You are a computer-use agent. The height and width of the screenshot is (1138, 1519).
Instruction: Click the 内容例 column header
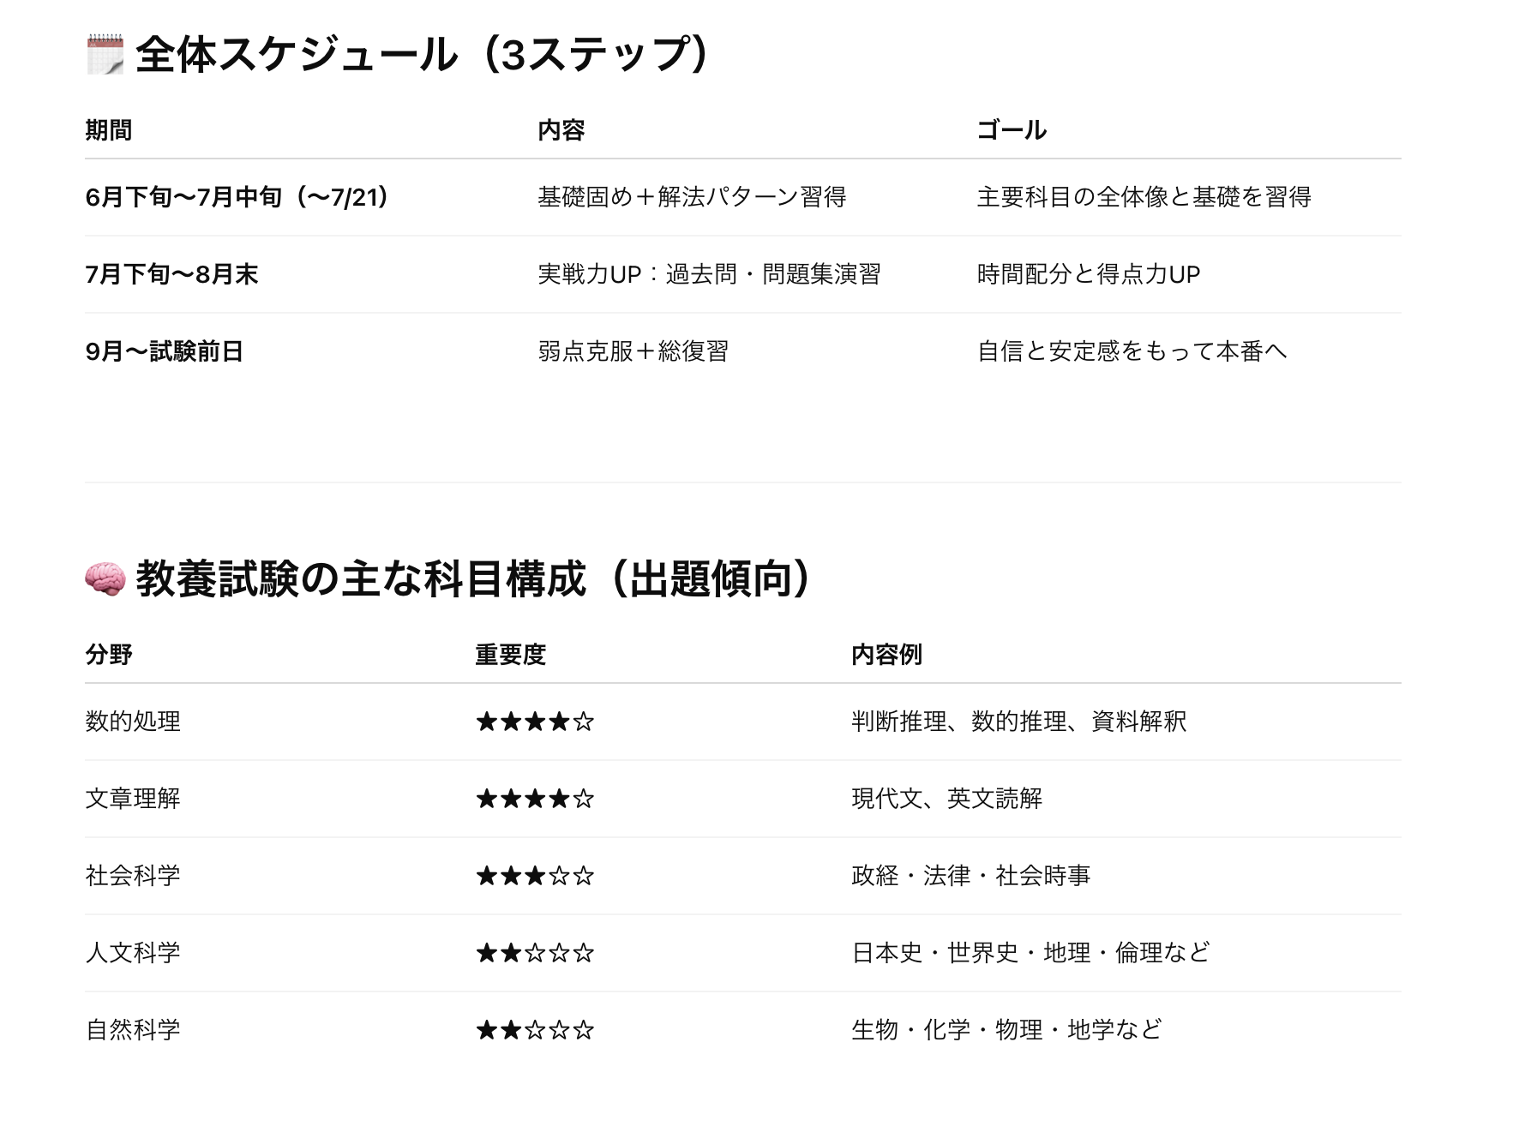(x=886, y=655)
